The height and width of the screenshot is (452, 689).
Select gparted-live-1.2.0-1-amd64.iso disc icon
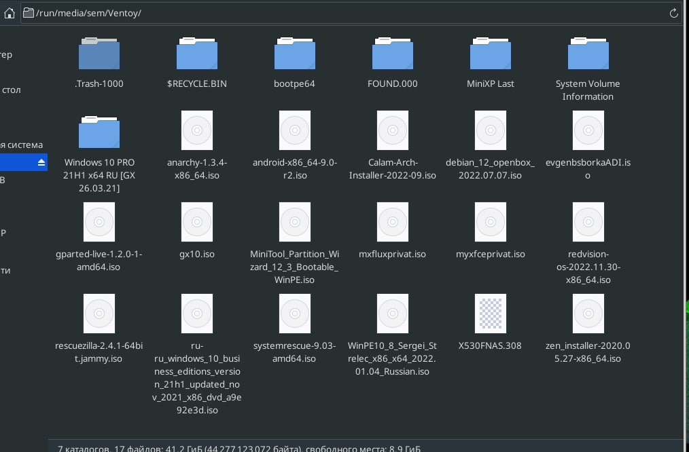tap(99, 222)
